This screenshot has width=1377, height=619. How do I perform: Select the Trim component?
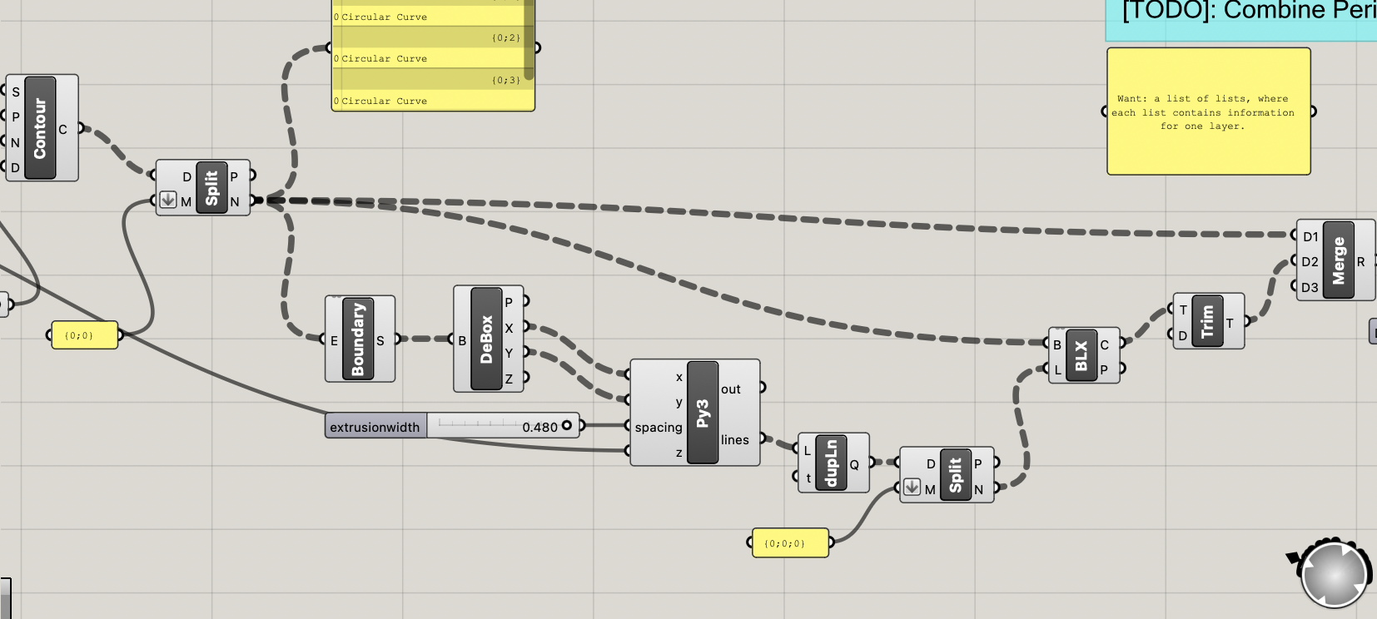click(1206, 321)
